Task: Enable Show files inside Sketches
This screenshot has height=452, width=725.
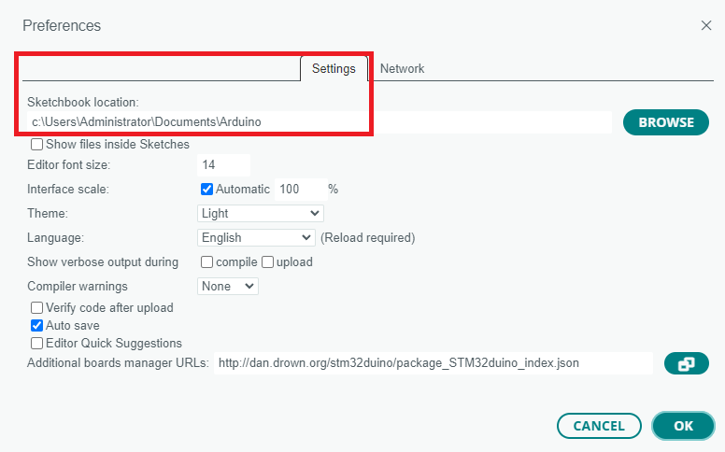Action: coord(37,145)
